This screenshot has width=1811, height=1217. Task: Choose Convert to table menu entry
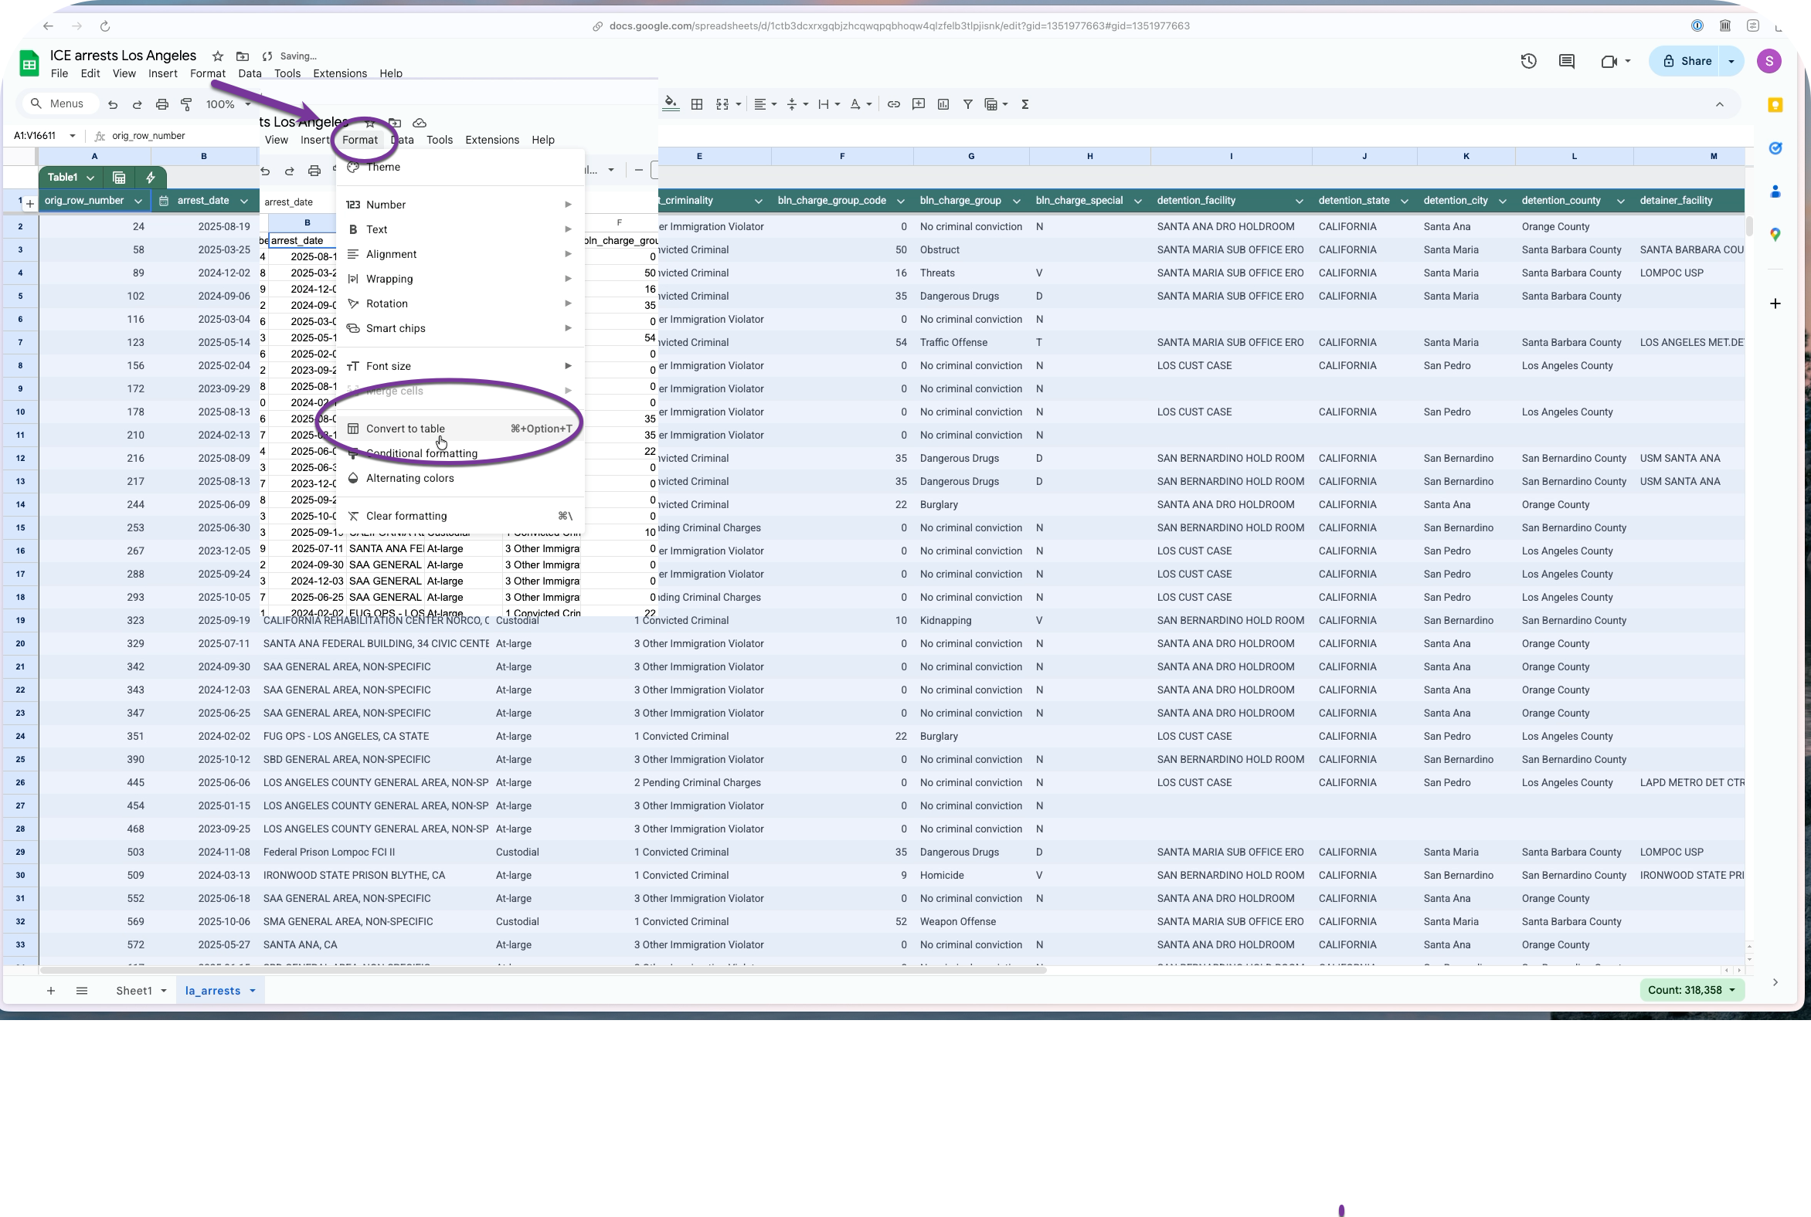(x=406, y=429)
